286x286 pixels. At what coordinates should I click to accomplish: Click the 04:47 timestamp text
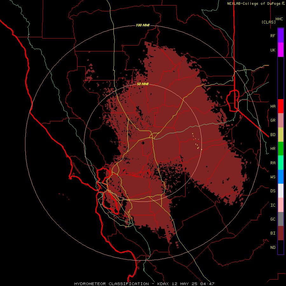207,284
